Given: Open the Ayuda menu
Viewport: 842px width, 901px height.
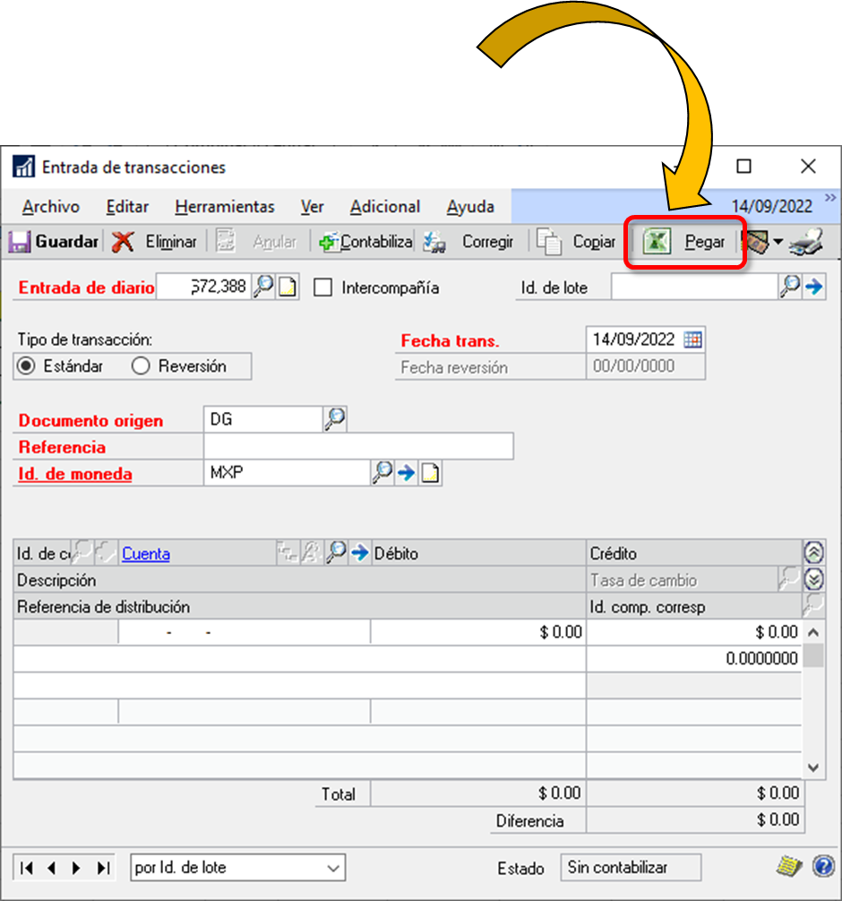Looking at the screenshot, I should coord(470,207).
